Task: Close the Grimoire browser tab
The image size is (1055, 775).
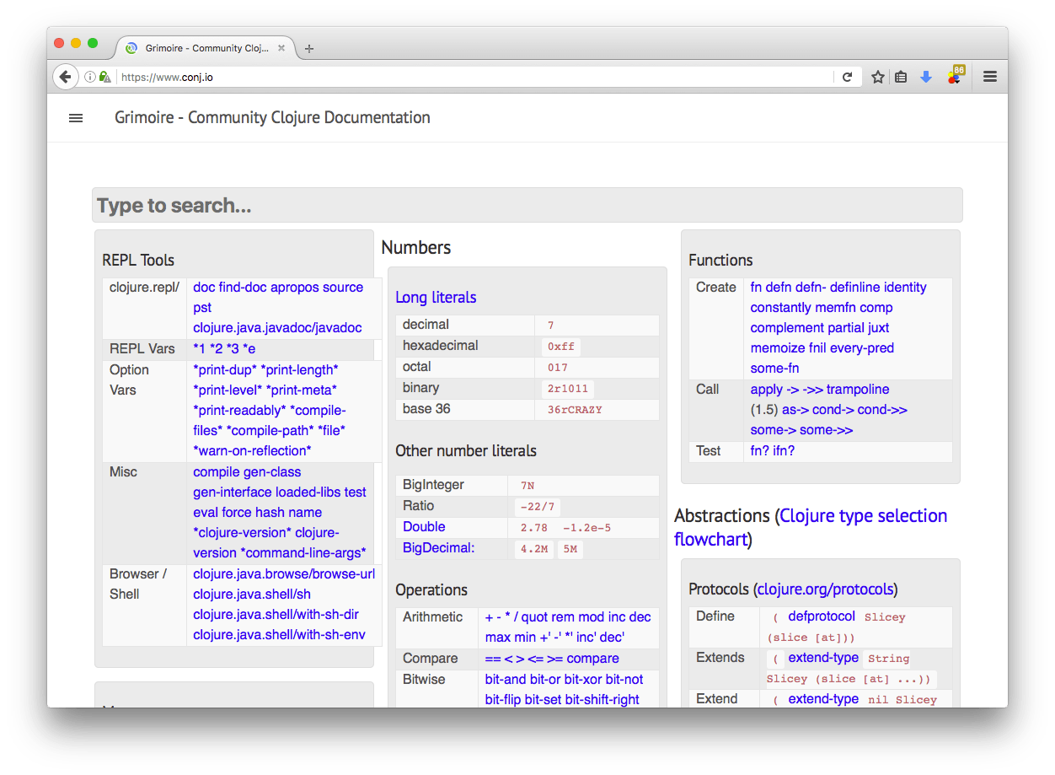Action: coord(281,48)
